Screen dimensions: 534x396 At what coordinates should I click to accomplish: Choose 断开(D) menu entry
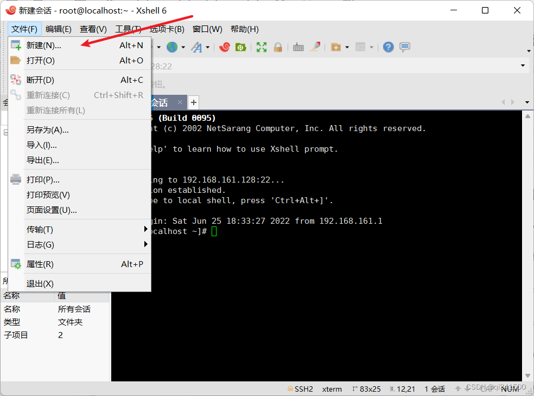(80, 80)
